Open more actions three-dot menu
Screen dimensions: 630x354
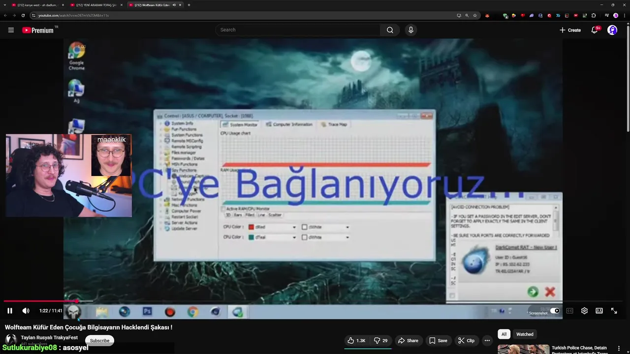(x=487, y=340)
